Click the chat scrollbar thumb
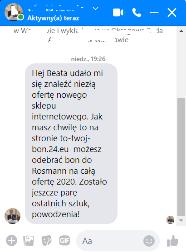 [x=181, y=157]
